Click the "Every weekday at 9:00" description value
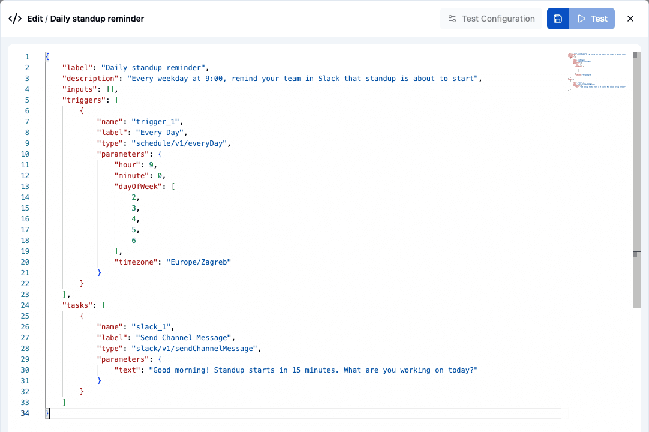Image resolution: width=649 pixels, height=432 pixels. 302,78
